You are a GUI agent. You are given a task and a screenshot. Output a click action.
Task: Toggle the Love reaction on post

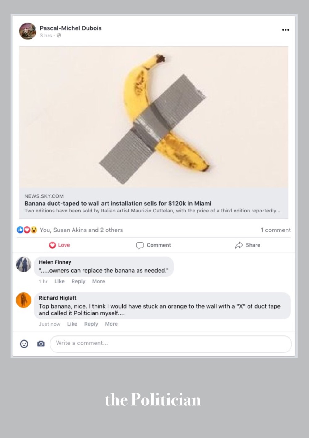(59, 245)
